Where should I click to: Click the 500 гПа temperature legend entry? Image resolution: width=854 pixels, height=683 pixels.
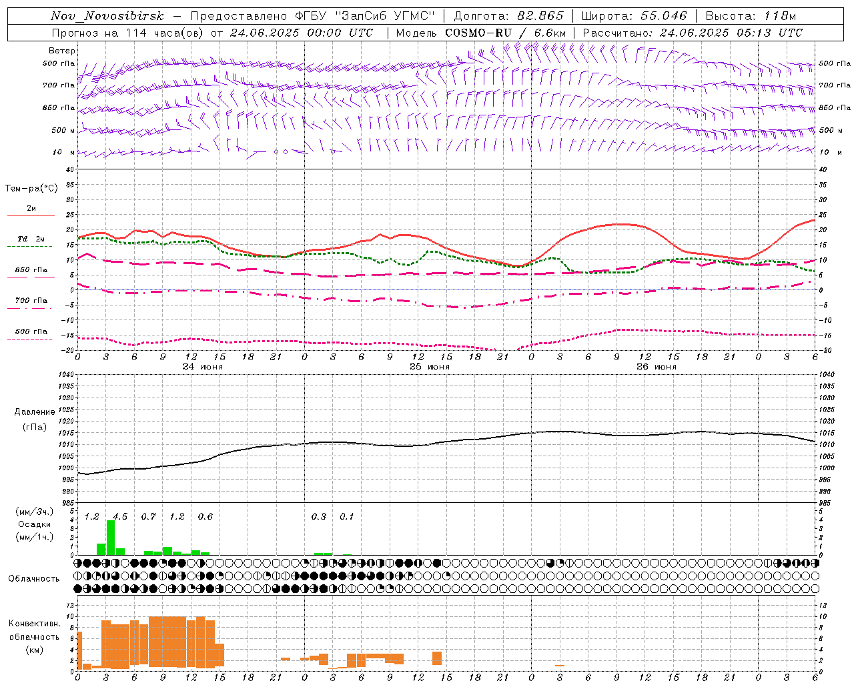click(x=31, y=333)
